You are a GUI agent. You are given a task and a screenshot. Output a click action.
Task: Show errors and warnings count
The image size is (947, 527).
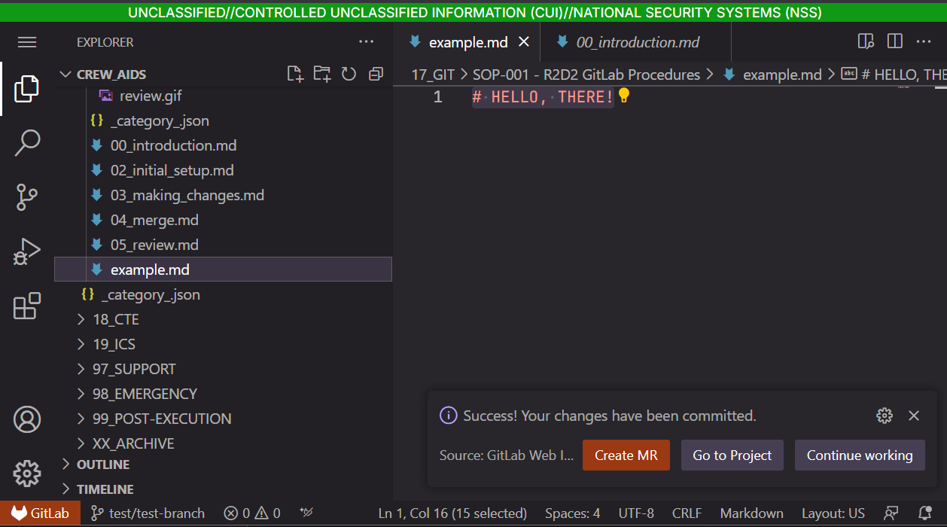coord(253,513)
